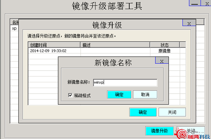Image resolution: width=211 pixels, height=139 pixels.
Task: Click the cyan 镜像升级 button at the bottom
Action: (x=159, y=131)
